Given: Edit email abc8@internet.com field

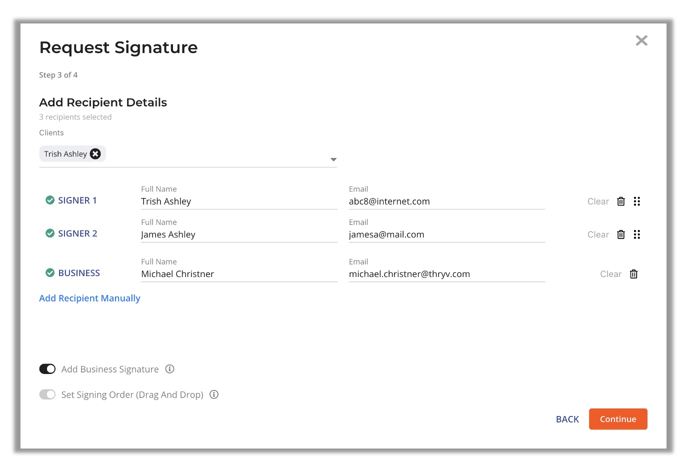Looking at the screenshot, I should (447, 201).
